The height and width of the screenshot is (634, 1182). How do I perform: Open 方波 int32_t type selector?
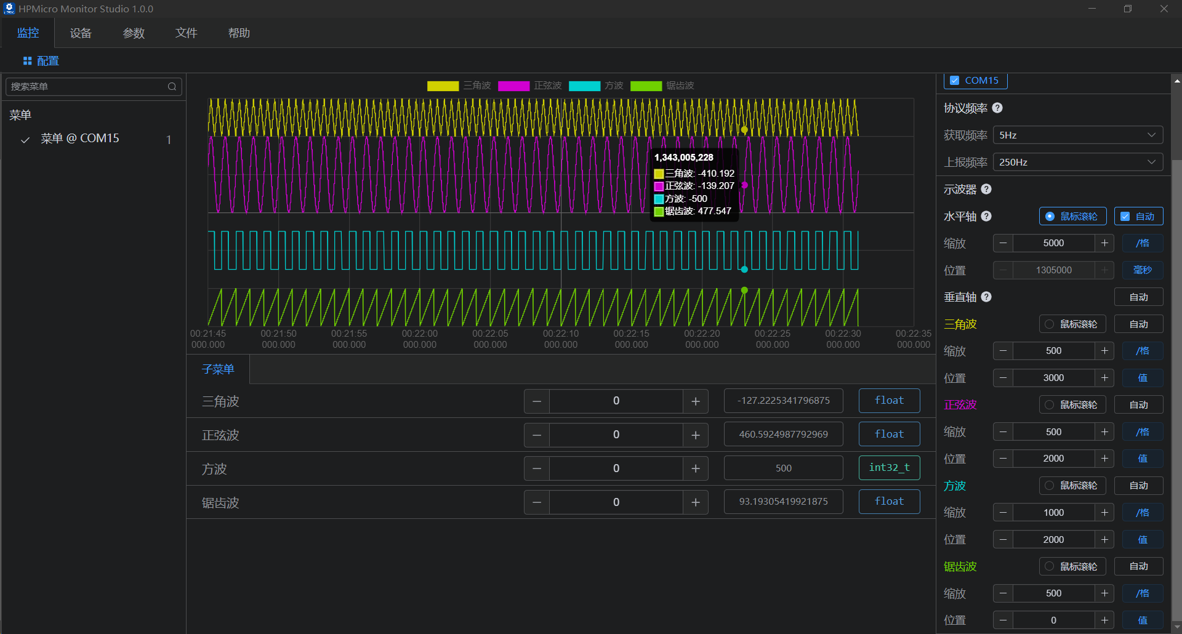pos(890,468)
